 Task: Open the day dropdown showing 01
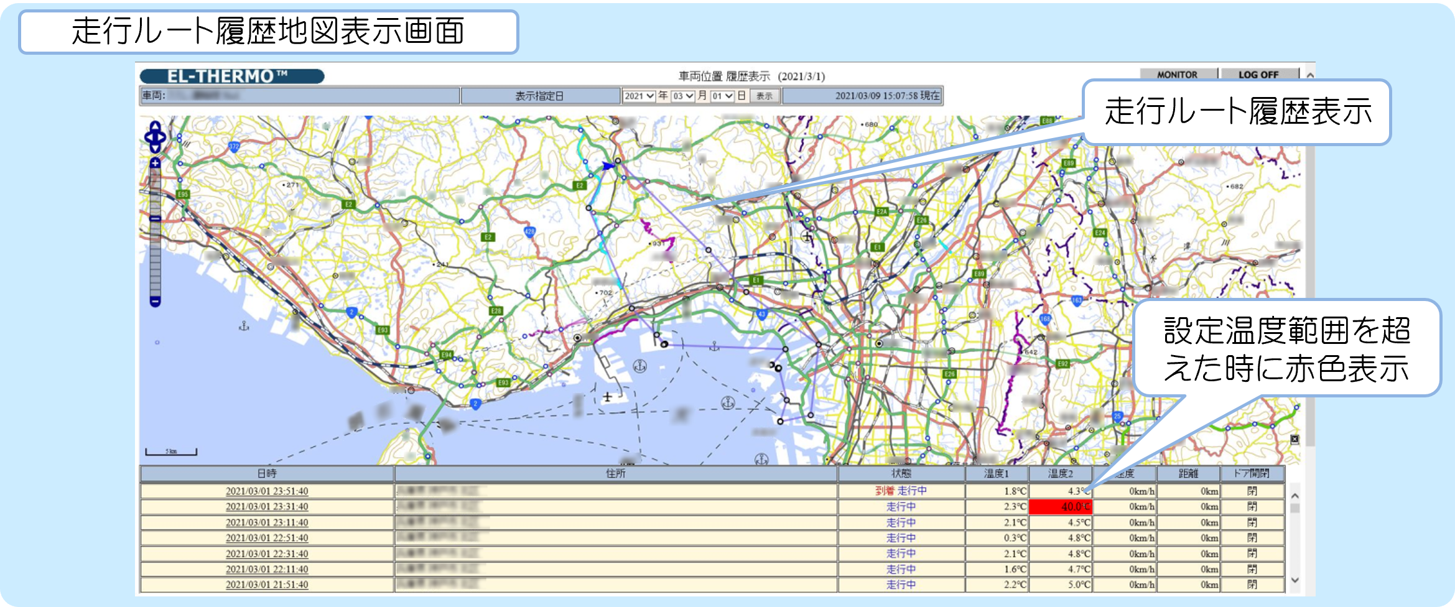pos(722,96)
